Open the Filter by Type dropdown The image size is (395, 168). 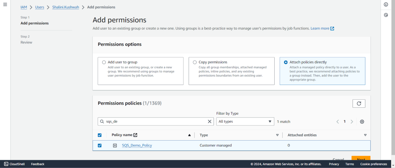tap(245, 122)
